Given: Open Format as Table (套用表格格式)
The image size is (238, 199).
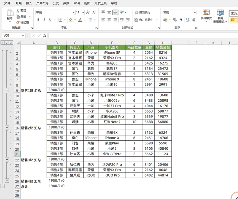Looking at the screenshot, I should [x=220, y=16].
